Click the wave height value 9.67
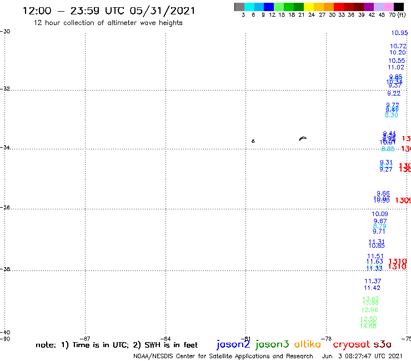 [x=380, y=221]
